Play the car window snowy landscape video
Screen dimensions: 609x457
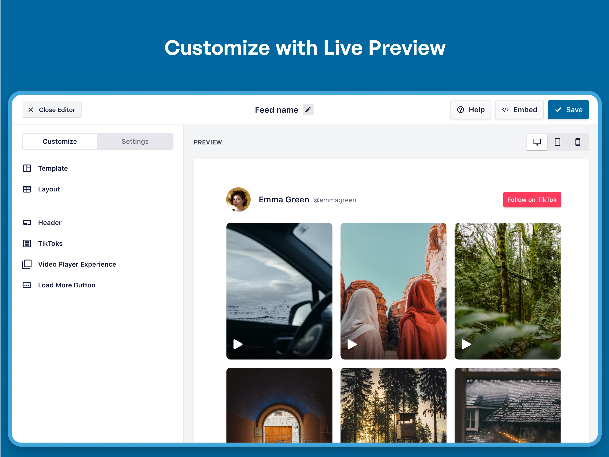(238, 344)
